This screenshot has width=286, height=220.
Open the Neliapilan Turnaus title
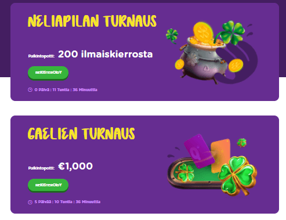tap(92, 21)
